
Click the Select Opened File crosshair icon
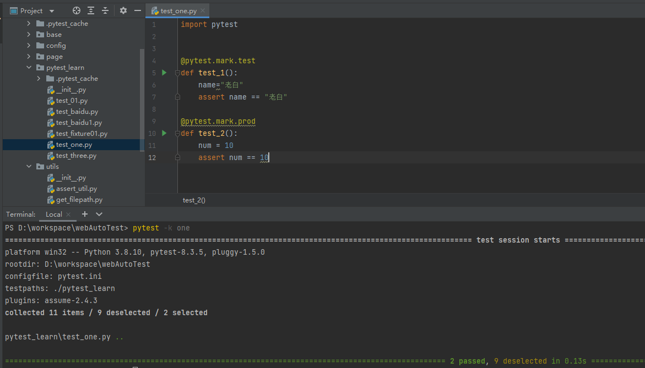[x=76, y=10]
